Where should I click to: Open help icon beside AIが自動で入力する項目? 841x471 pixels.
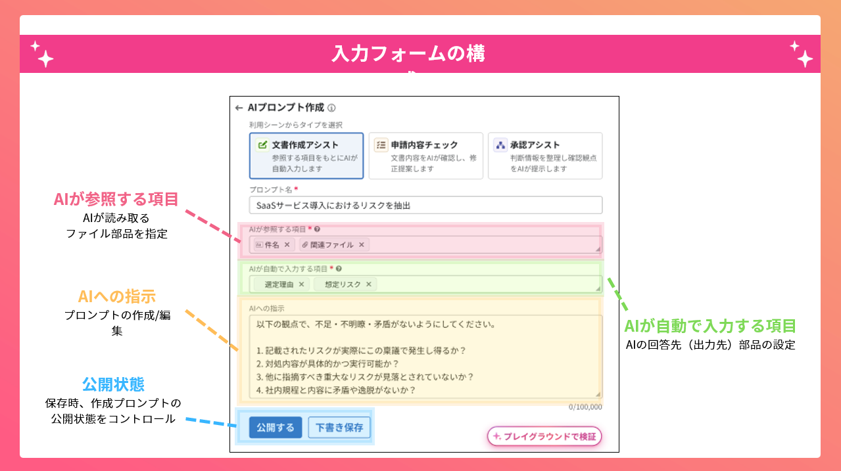pos(339,269)
